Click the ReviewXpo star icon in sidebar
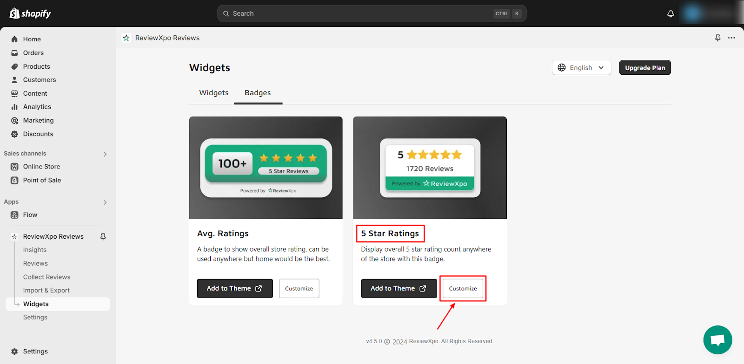Screen dimensions: 744x364 tap(14, 236)
